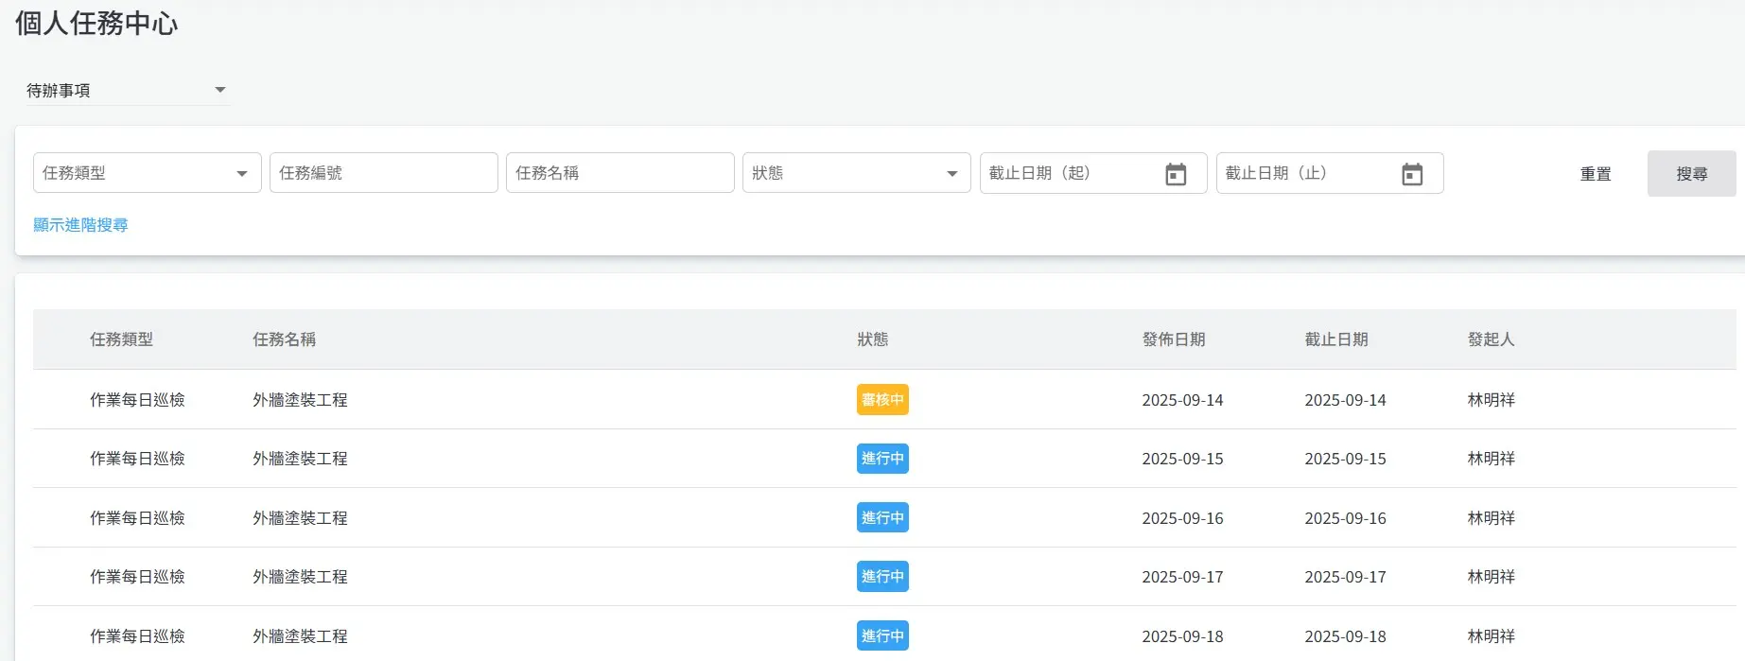Open the 外牆塗裝工程 task dated 2025-09-14
The image size is (1745, 661).
click(300, 400)
